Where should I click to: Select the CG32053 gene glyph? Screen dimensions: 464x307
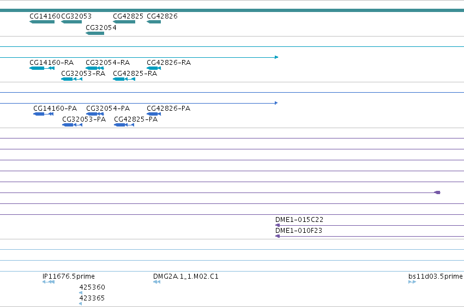[71, 22]
